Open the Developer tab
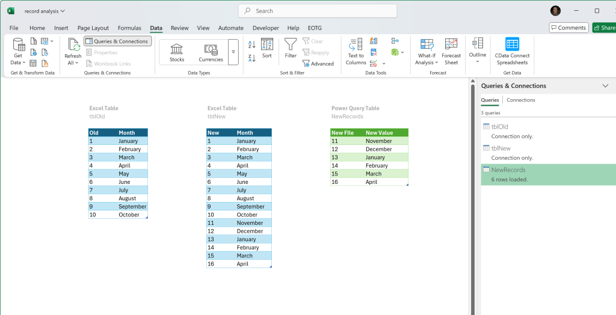616x315 pixels. [x=266, y=28]
